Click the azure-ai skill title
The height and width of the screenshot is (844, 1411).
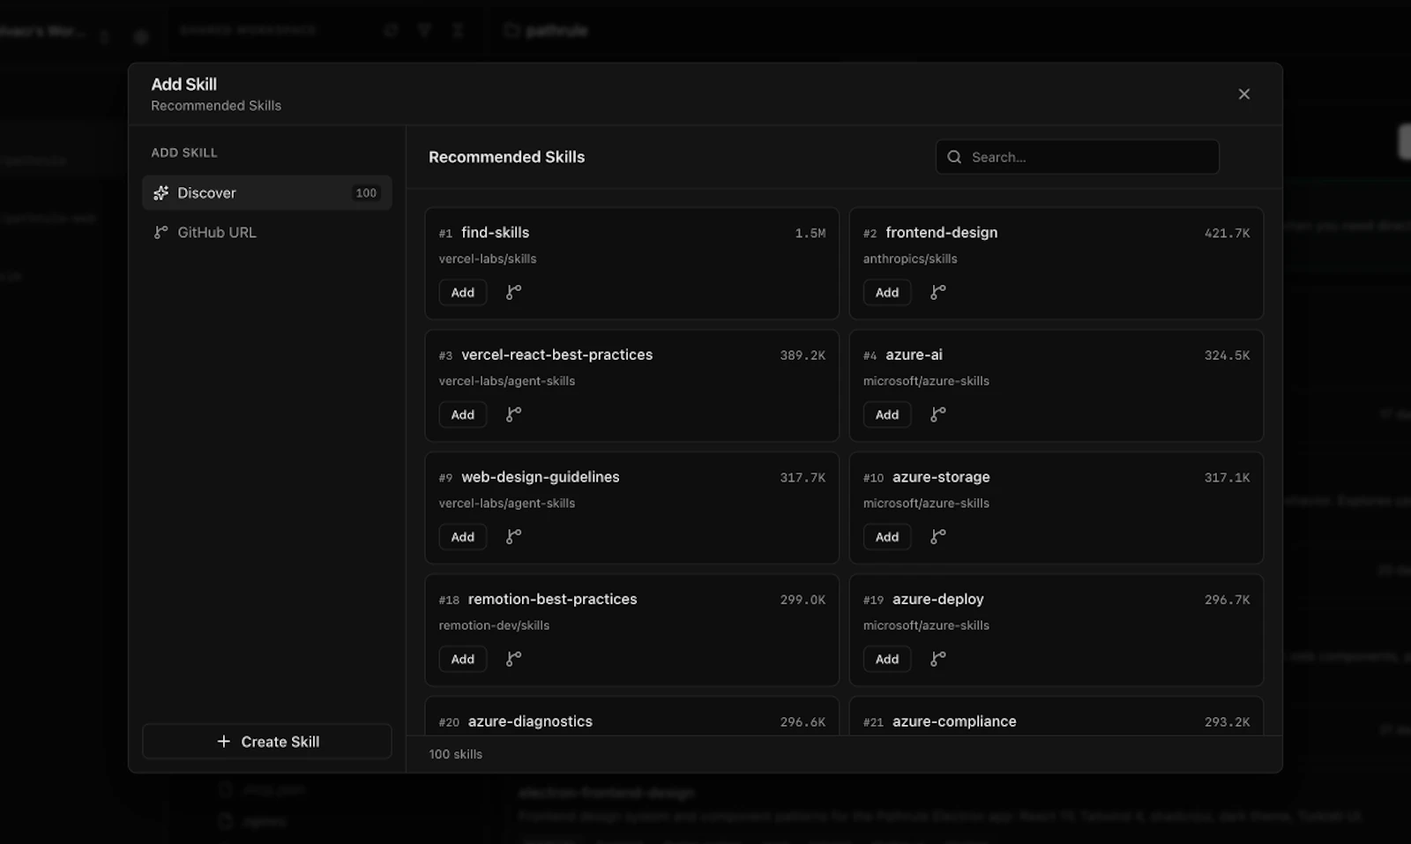(914, 355)
